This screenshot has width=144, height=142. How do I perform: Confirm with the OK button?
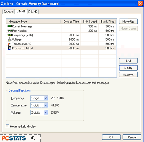click(x=111, y=137)
